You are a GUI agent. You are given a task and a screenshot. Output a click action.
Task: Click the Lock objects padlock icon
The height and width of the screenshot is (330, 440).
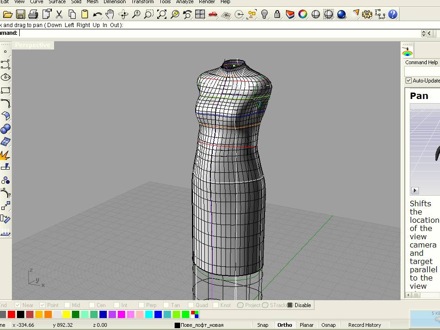tap(277, 15)
